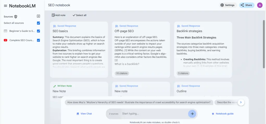
Task: Click the Share button
Action: 246,5
